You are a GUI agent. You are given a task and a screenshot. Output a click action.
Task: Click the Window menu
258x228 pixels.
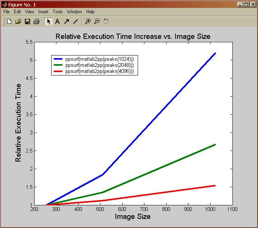[74, 12]
